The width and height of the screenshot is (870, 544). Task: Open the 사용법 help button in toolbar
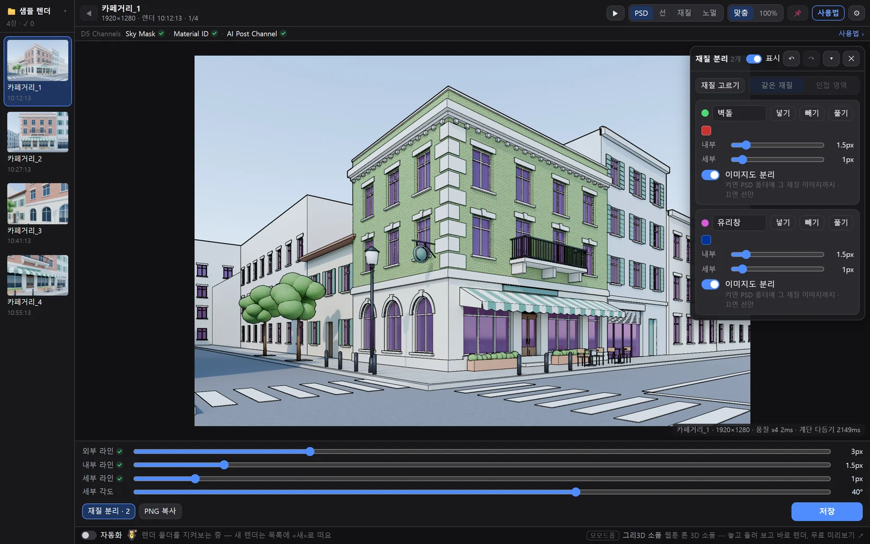[828, 13]
